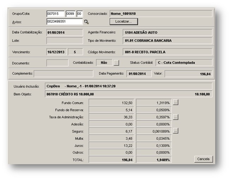This screenshot has height=179, width=230.
Task: Open the Localizar... search button
Action: [124, 21]
